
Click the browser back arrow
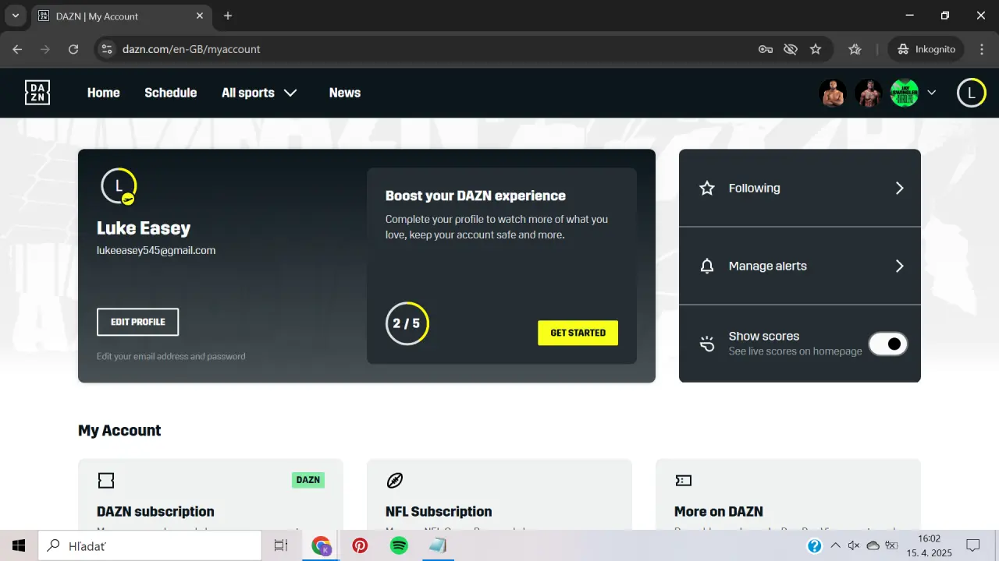point(17,49)
